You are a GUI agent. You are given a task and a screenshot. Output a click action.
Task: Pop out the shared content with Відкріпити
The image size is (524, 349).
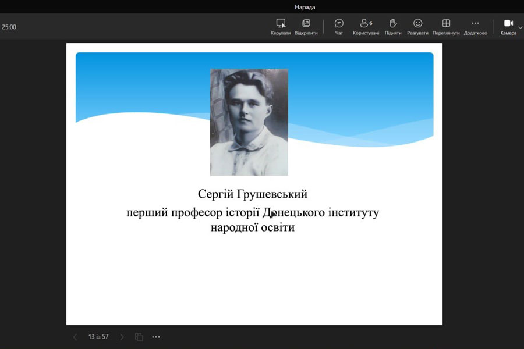coord(306,24)
